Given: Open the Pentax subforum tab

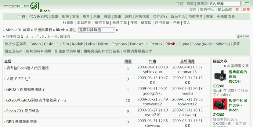Looking at the screenshot, I should tap(156, 44).
